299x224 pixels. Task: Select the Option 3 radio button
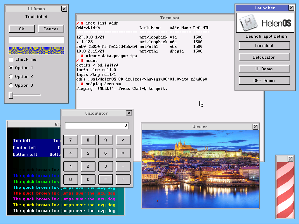[11, 85]
